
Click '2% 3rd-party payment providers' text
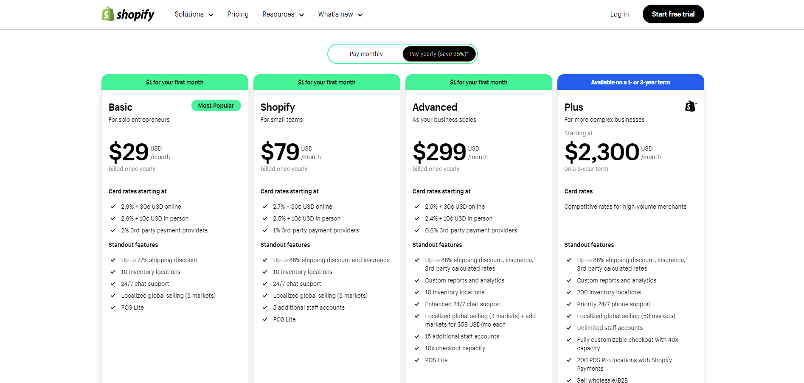(x=164, y=230)
